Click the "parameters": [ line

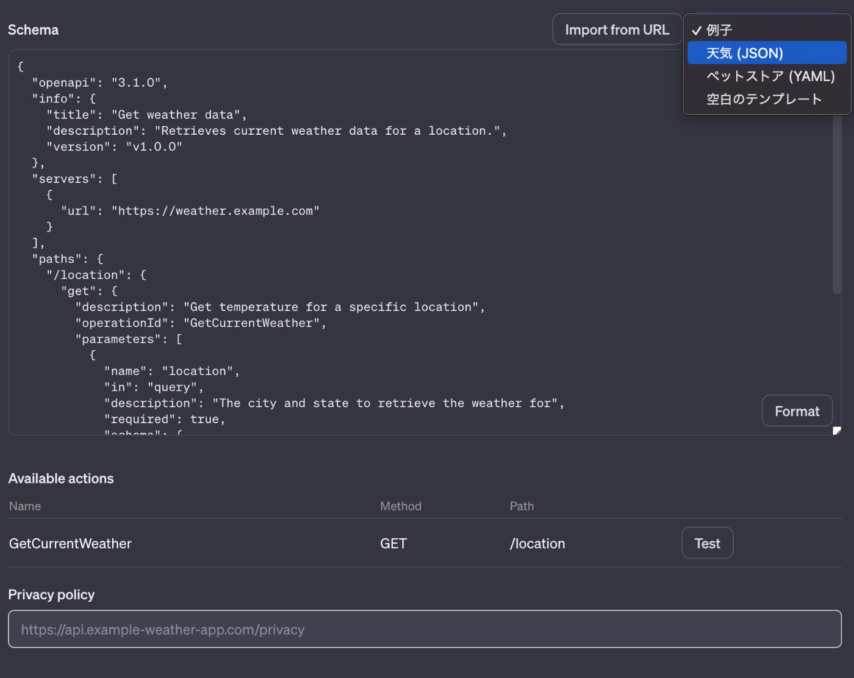129,339
